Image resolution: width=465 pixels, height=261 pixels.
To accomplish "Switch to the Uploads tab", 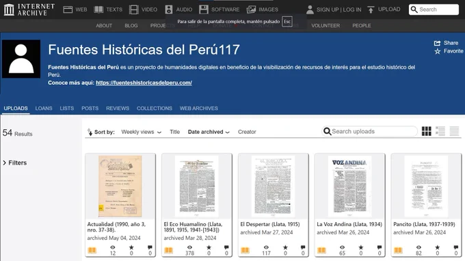I will click(16, 109).
